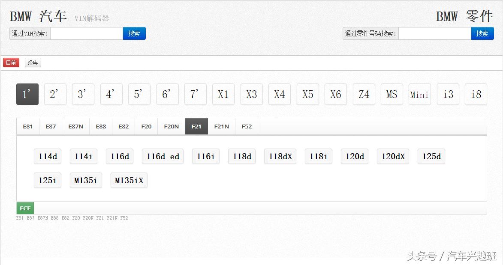Go to the E82 chassis tab
The width and height of the screenshot is (503, 265).
tap(123, 126)
